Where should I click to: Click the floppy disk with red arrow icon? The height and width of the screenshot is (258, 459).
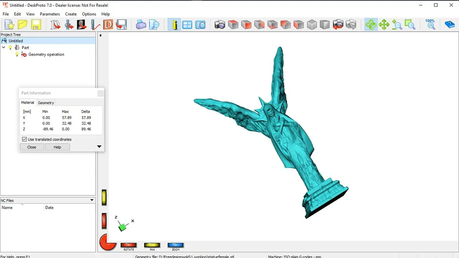pyautogui.click(x=121, y=25)
